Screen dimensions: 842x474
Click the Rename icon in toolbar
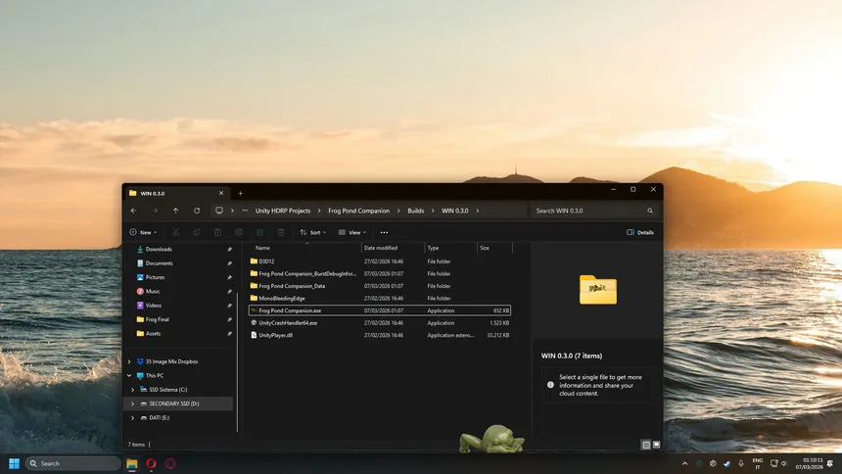[x=239, y=232]
